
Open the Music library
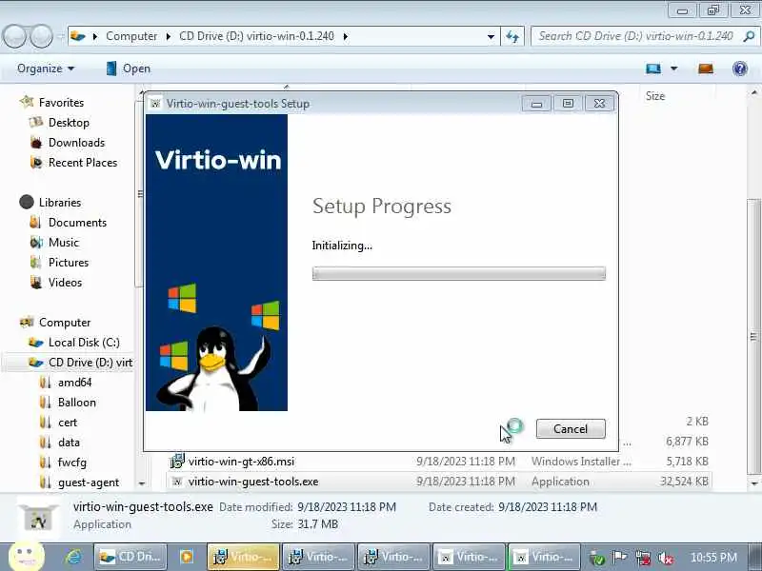63,243
